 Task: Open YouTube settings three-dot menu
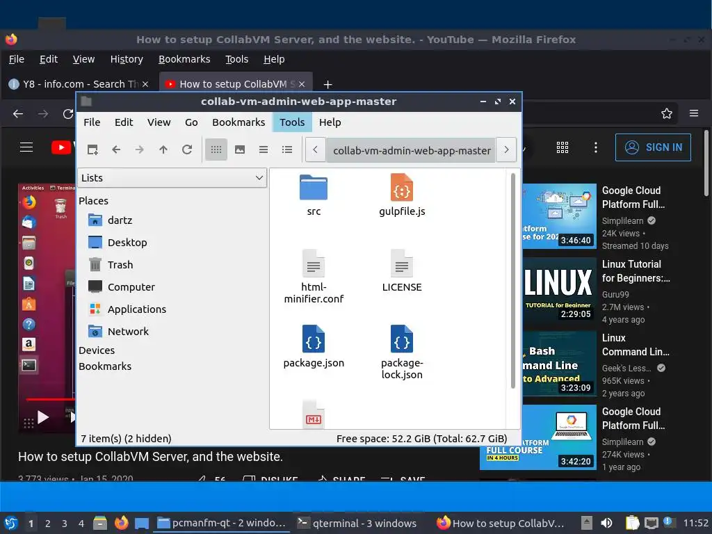click(596, 147)
